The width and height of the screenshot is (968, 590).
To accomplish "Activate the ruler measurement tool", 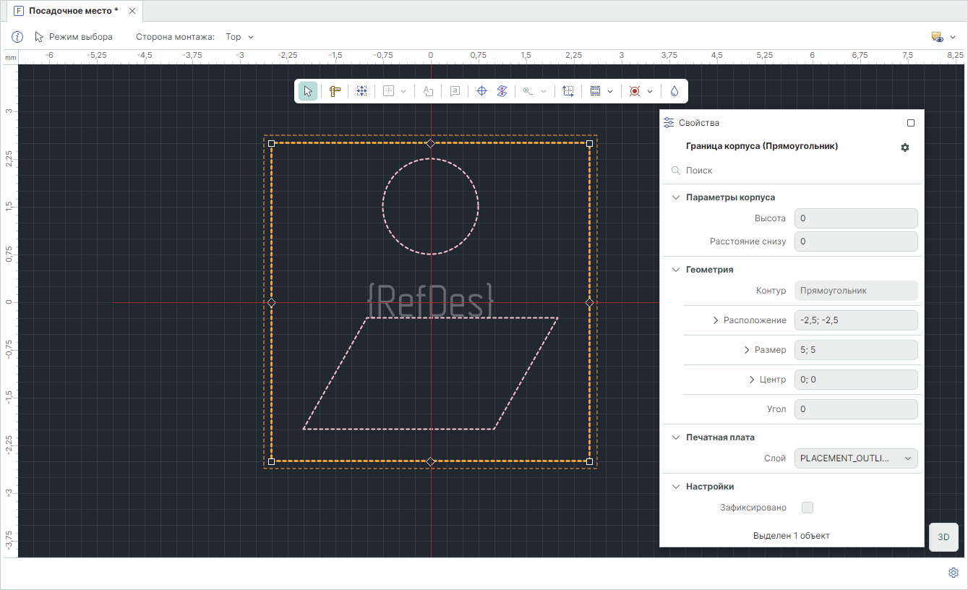I will [334, 91].
